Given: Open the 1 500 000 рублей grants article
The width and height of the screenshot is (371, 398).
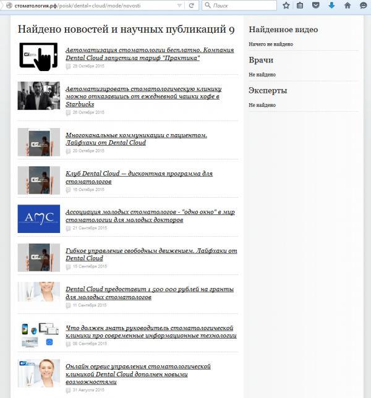Looking at the screenshot, I should [150, 293].
